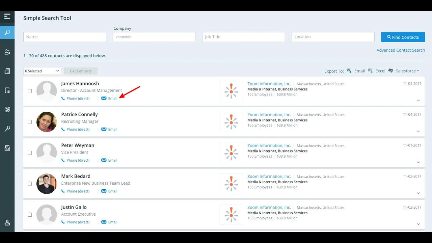Viewport: 432px width, 243px height.
Task: Expand Peter Weyman row details chevron
Action: point(418,162)
